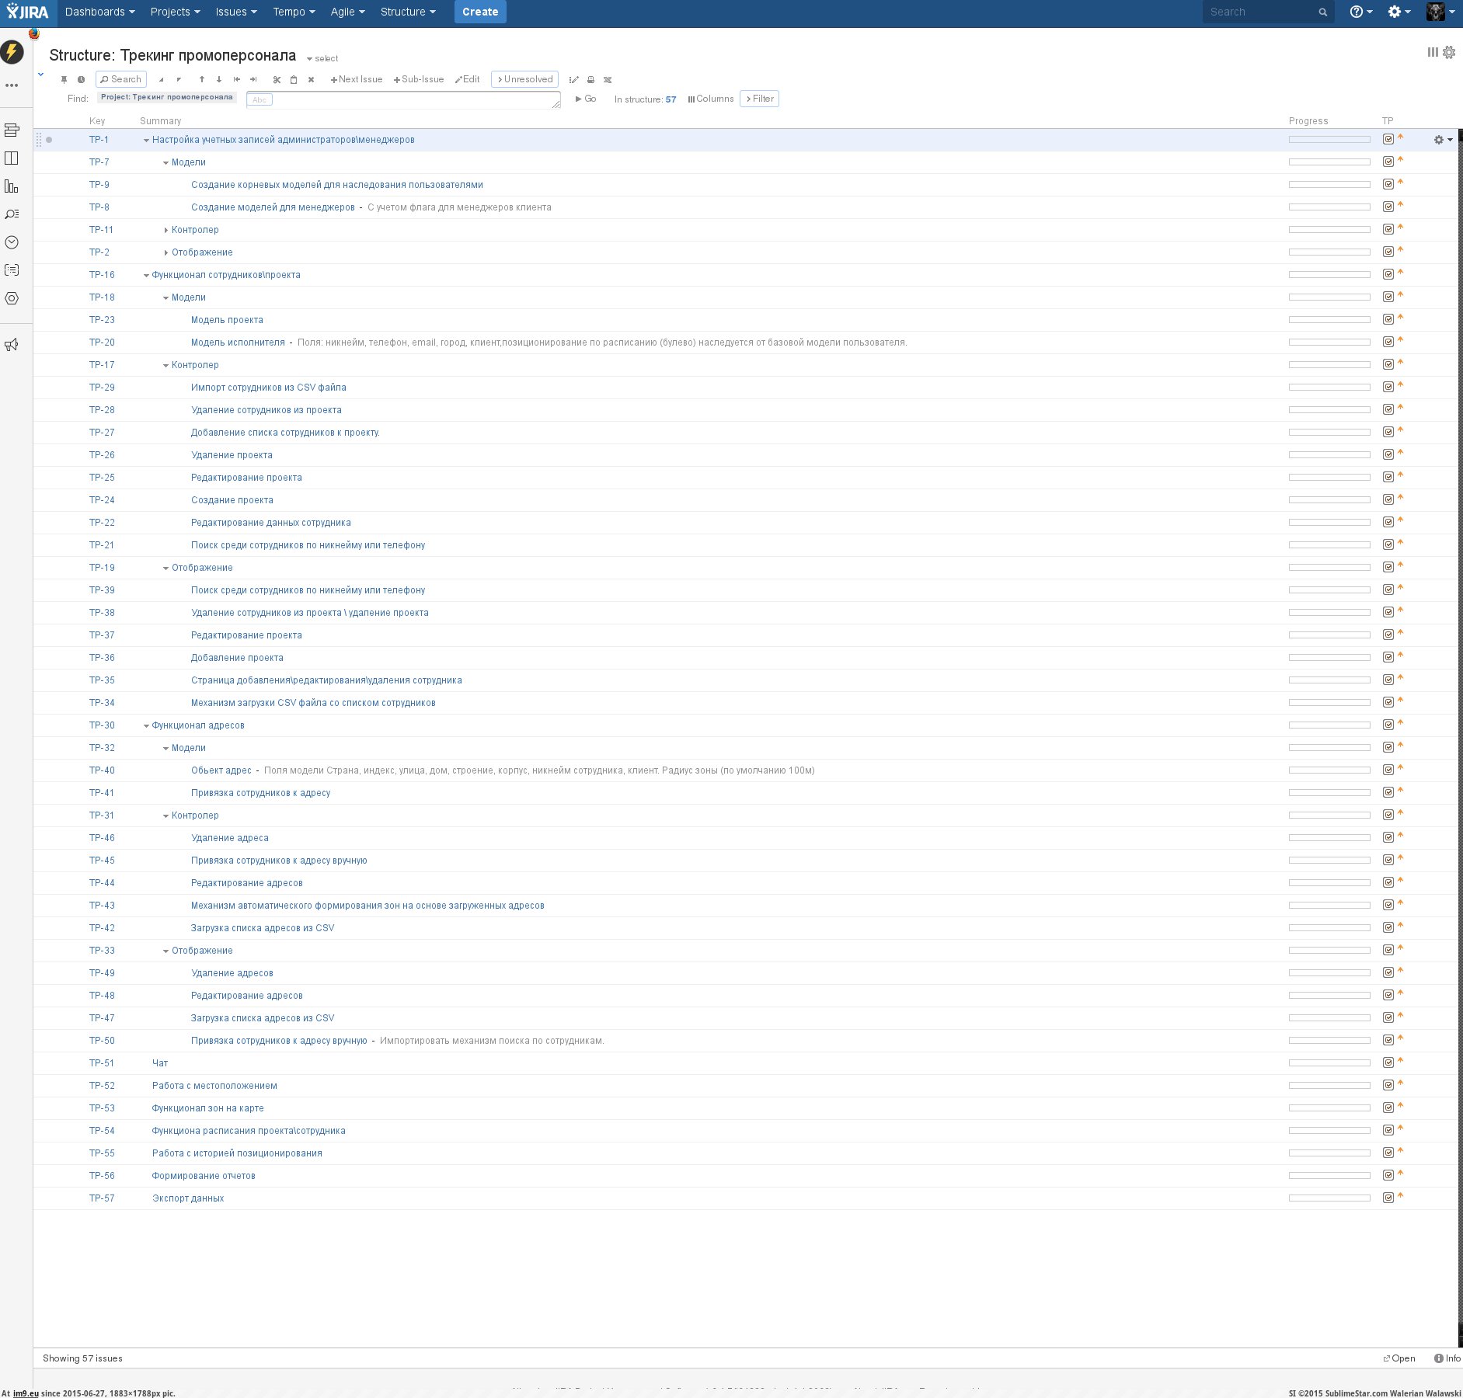Viewport: 1463px width, 1398px height.
Task: Click the cut (scissors) icon in the toolbar
Action: point(277,79)
